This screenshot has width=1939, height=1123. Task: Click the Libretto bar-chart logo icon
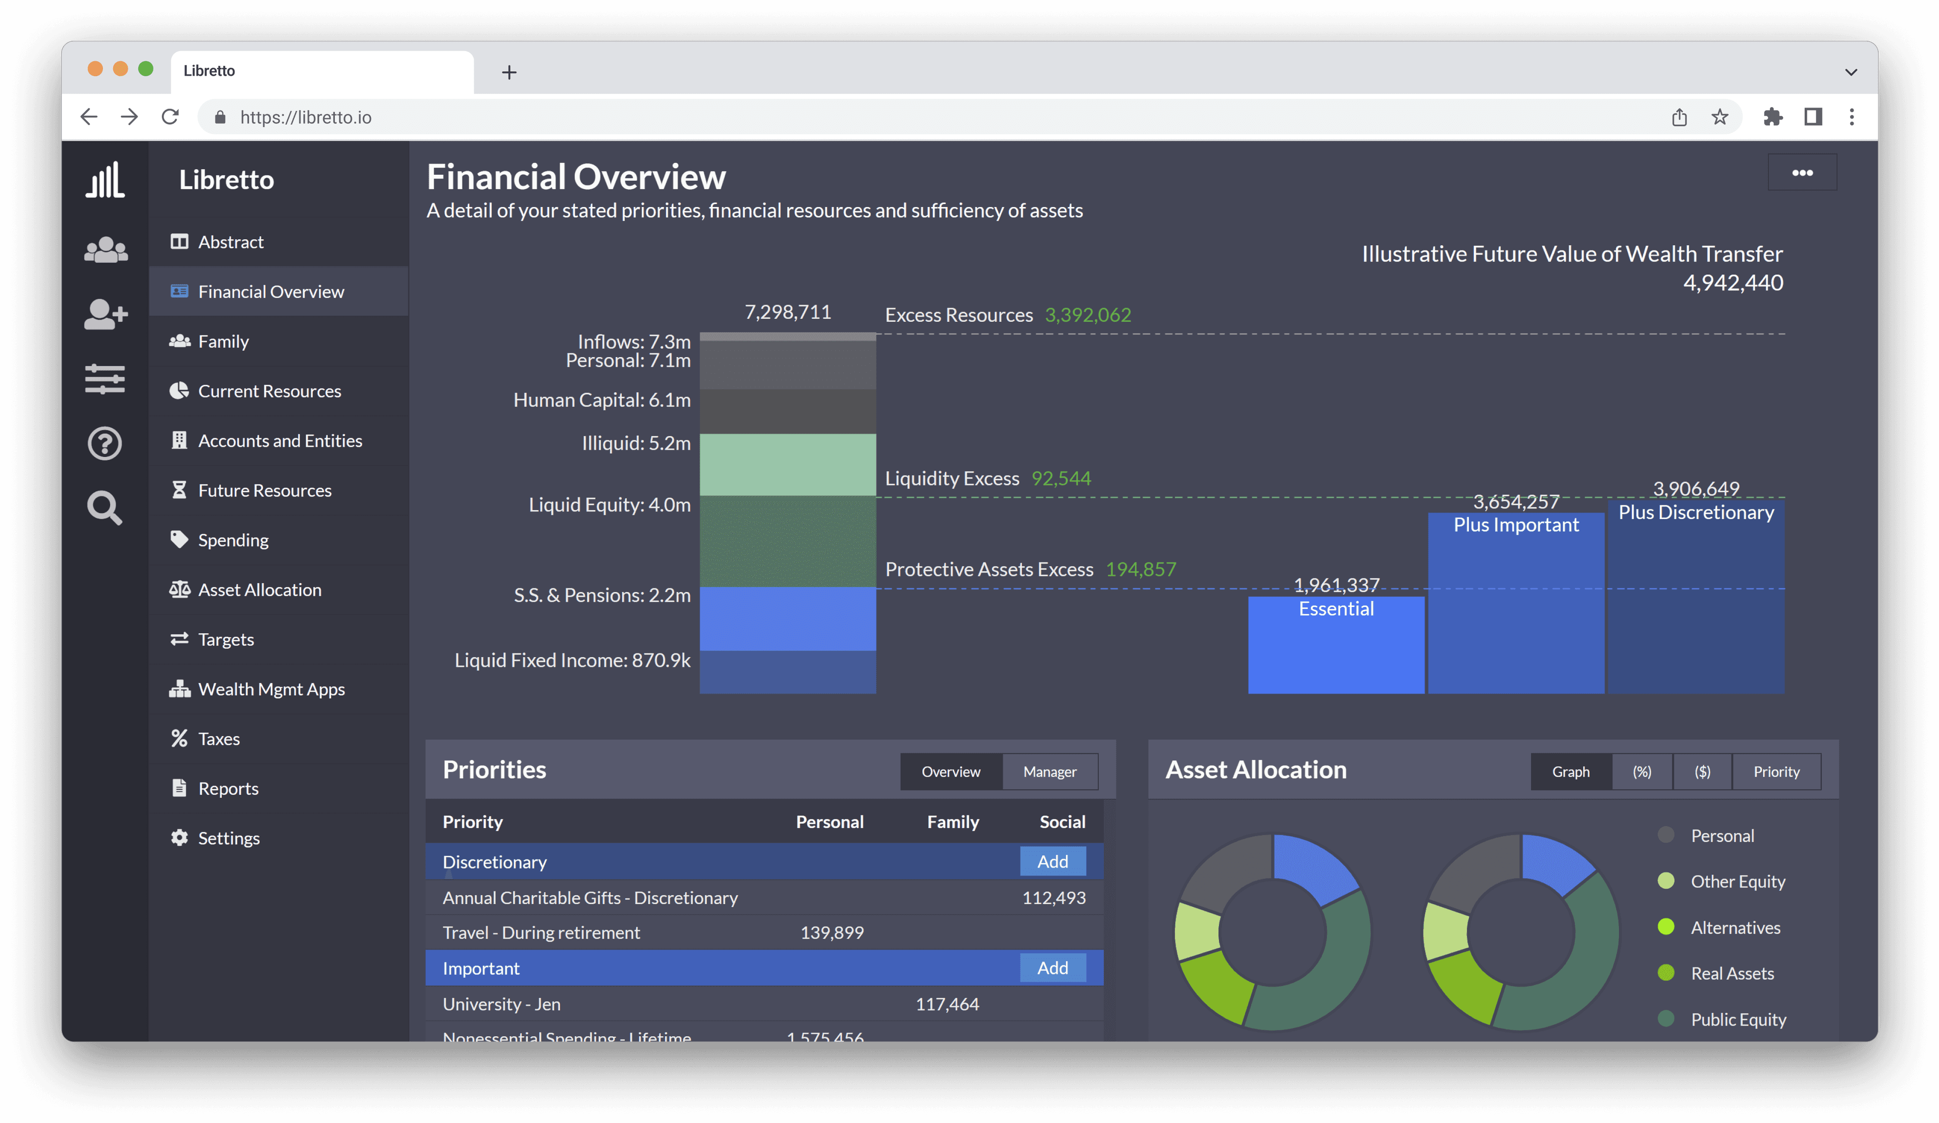click(105, 180)
